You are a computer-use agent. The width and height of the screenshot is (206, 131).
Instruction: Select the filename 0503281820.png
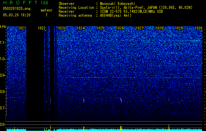(x=17, y=9)
